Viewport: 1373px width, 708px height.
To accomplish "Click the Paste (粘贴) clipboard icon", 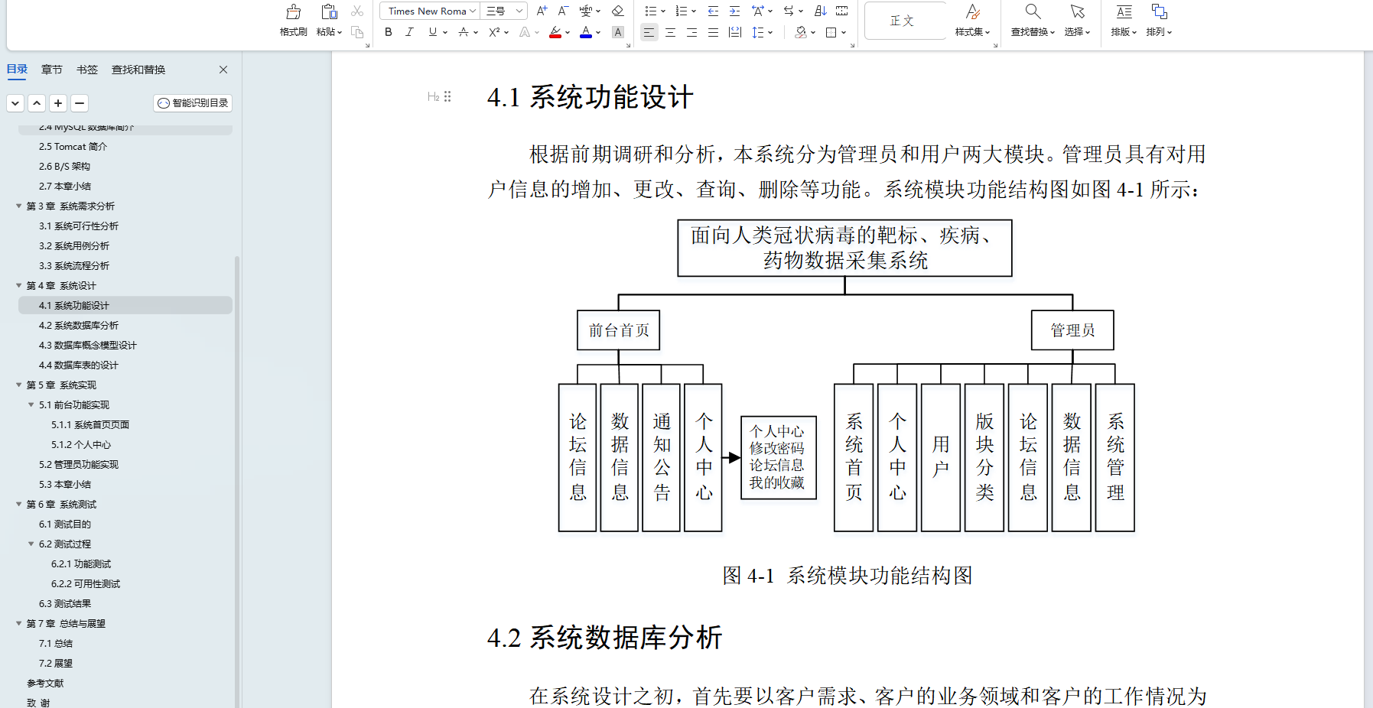I will point(329,12).
